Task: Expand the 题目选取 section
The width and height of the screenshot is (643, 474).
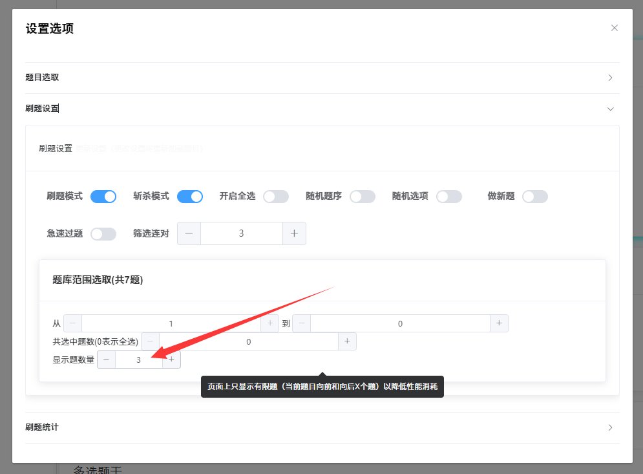Action: click(610, 78)
